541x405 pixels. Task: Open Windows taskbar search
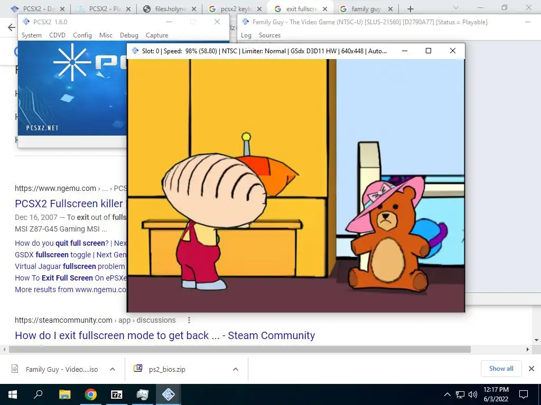(38, 394)
